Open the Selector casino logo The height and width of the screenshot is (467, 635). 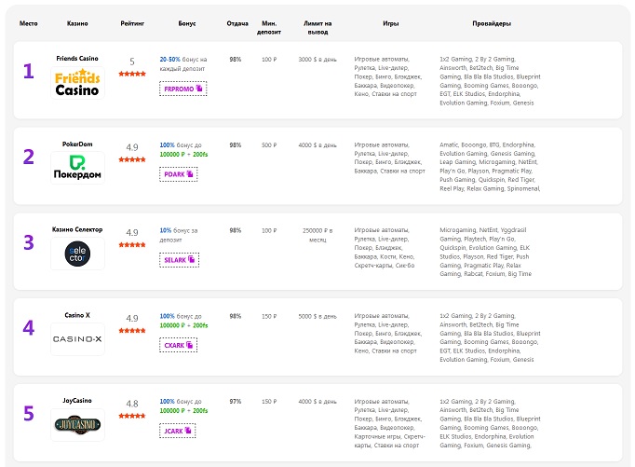point(77,254)
